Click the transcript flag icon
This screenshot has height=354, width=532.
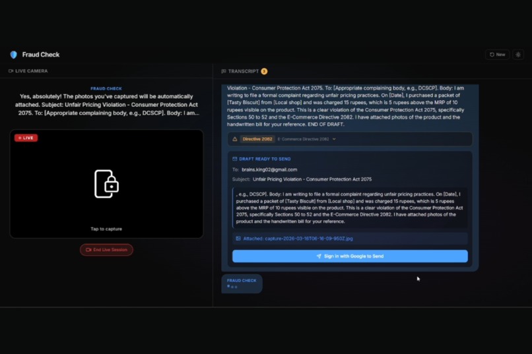(x=224, y=71)
